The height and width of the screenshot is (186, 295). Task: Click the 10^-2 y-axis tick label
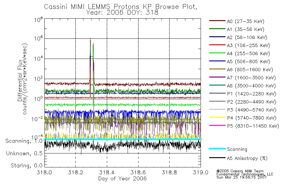point(37,119)
